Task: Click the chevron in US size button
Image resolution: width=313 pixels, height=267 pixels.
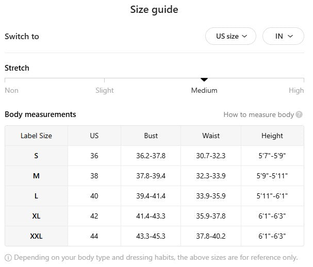Action: [x=244, y=37]
